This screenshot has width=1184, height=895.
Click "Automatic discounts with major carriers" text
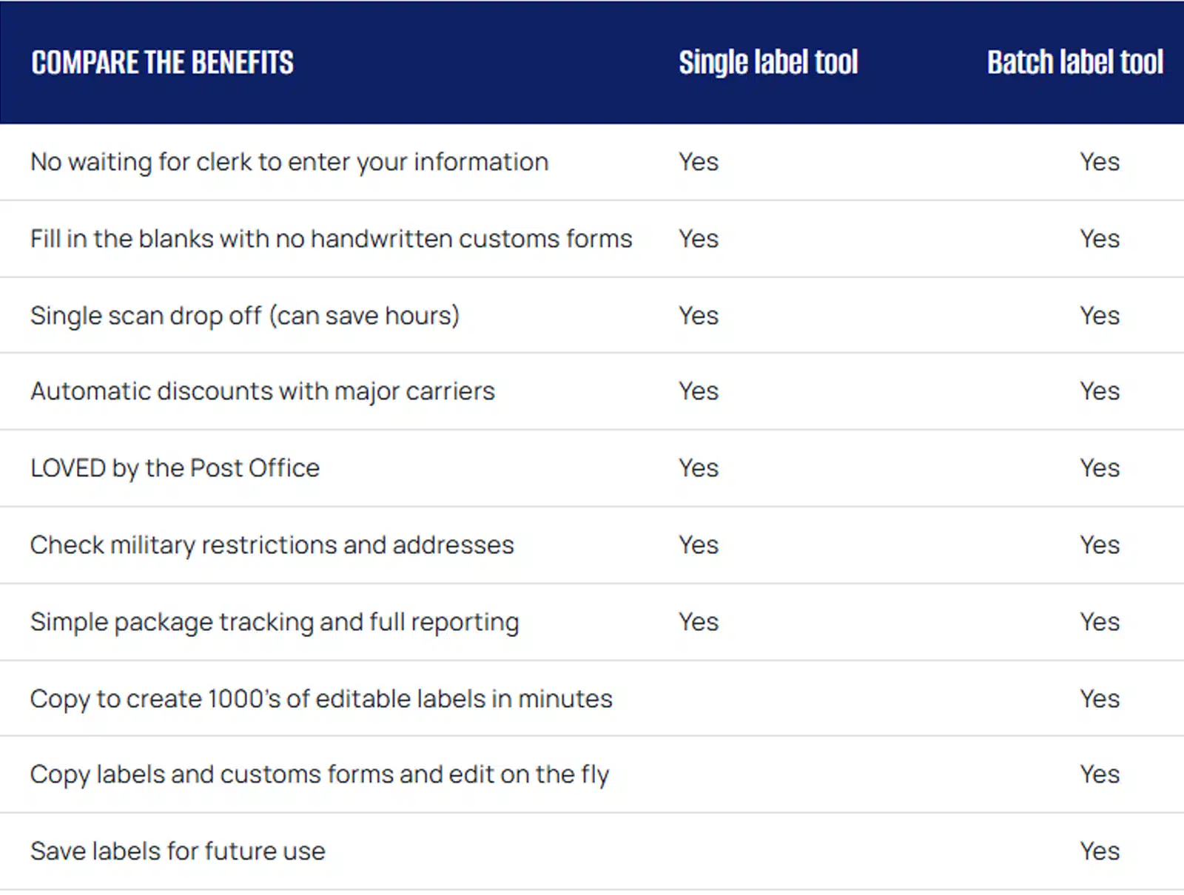[x=263, y=391]
